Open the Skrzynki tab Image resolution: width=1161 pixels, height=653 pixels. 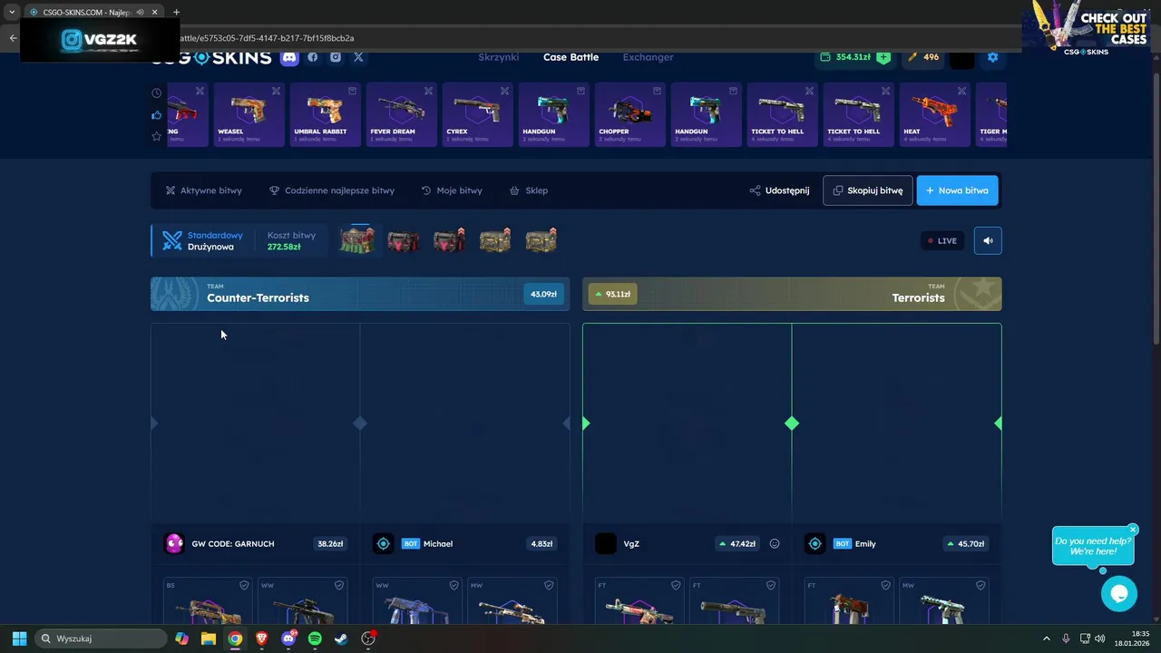click(499, 57)
